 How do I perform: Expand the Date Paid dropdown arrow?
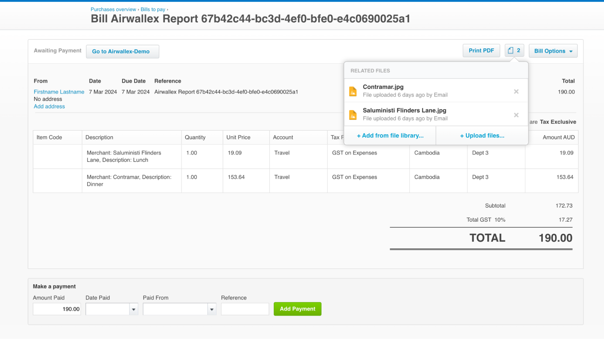pyautogui.click(x=134, y=309)
